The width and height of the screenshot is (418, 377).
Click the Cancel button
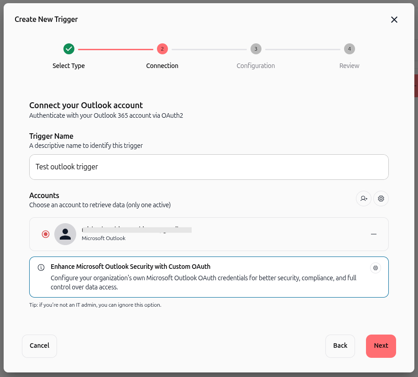[39, 346]
